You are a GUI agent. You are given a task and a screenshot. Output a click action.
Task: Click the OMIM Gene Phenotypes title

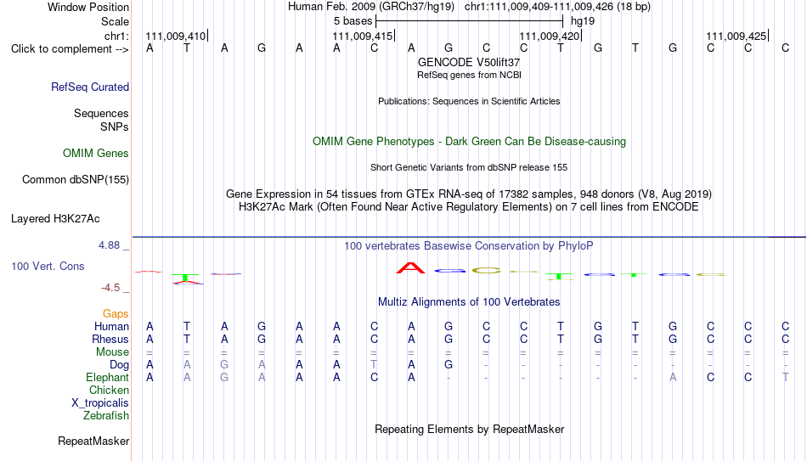[469, 142]
